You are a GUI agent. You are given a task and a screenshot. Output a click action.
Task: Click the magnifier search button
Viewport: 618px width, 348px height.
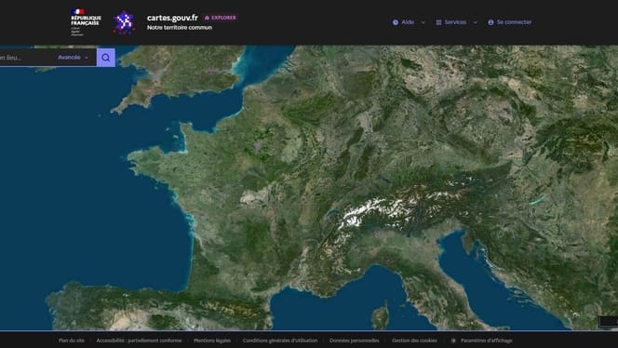(105, 58)
